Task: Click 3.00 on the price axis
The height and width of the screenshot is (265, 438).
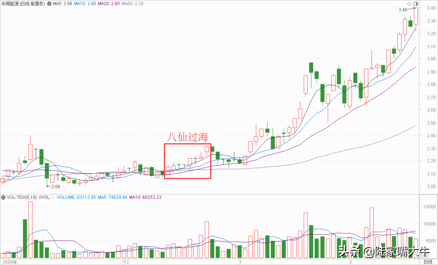Action: tap(431, 59)
